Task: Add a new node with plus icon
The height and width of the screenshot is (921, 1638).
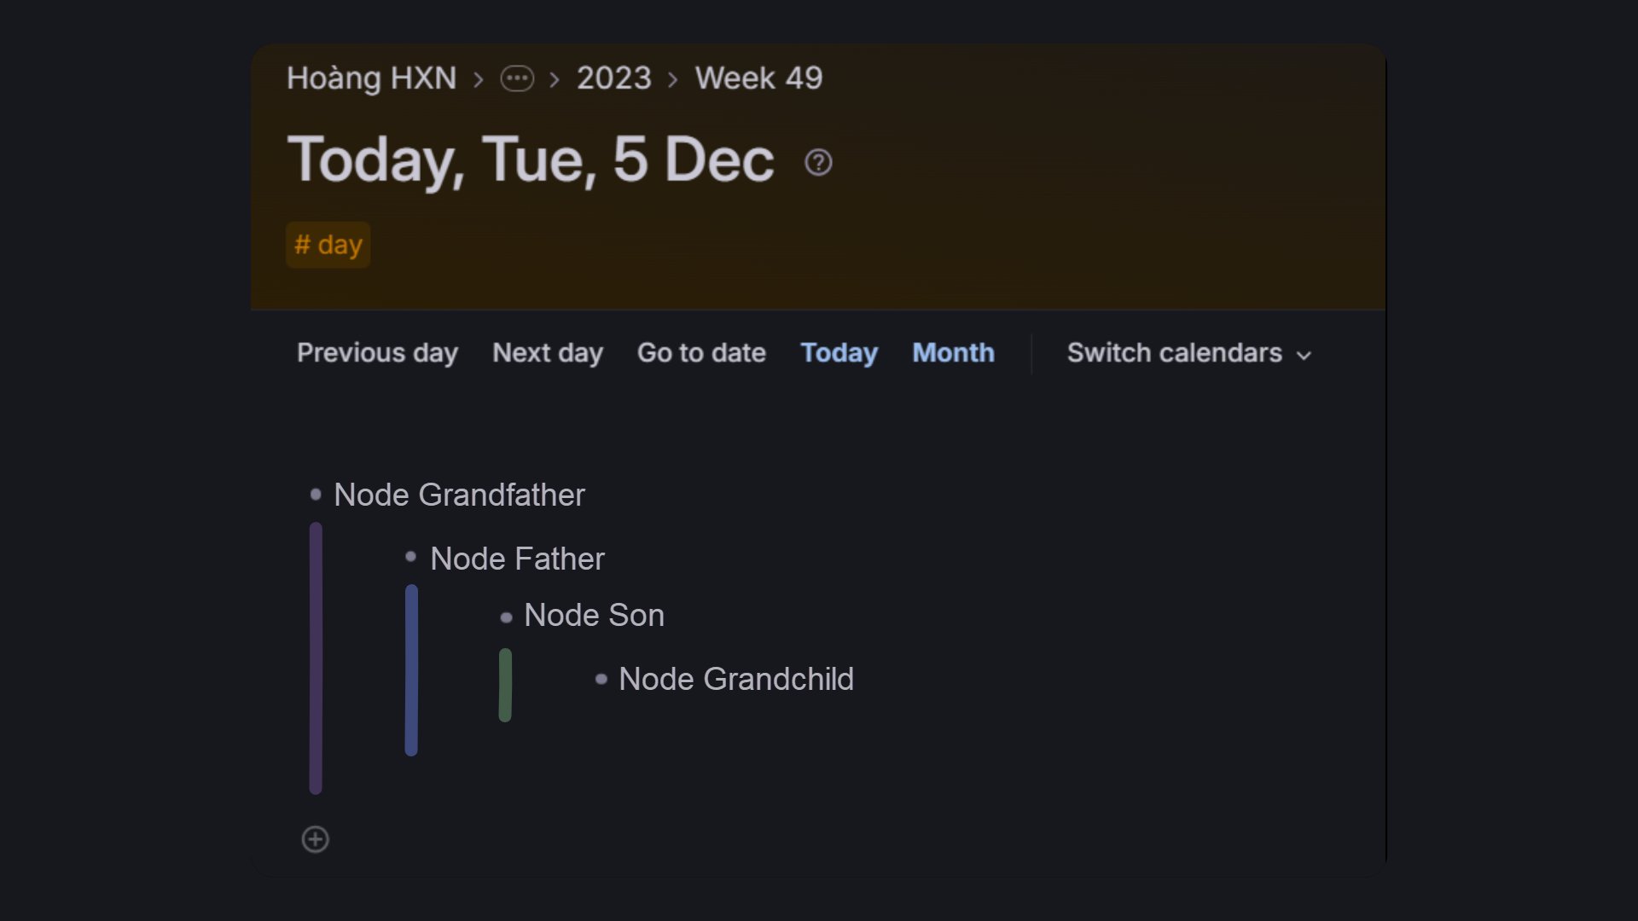Action: click(316, 839)
